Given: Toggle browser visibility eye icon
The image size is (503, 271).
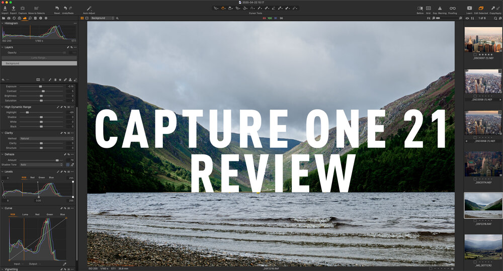Looking at the screenshot, I should [x=467, y=18].
